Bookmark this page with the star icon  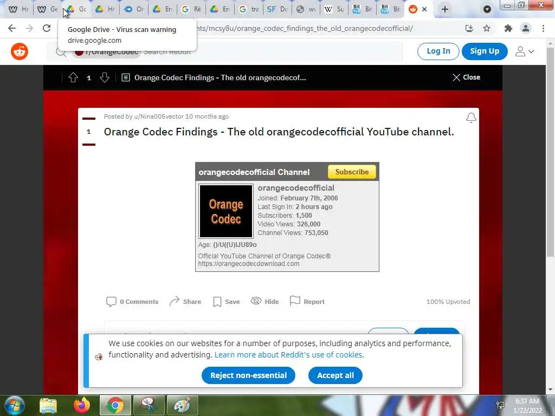click(x=487, y=28)
